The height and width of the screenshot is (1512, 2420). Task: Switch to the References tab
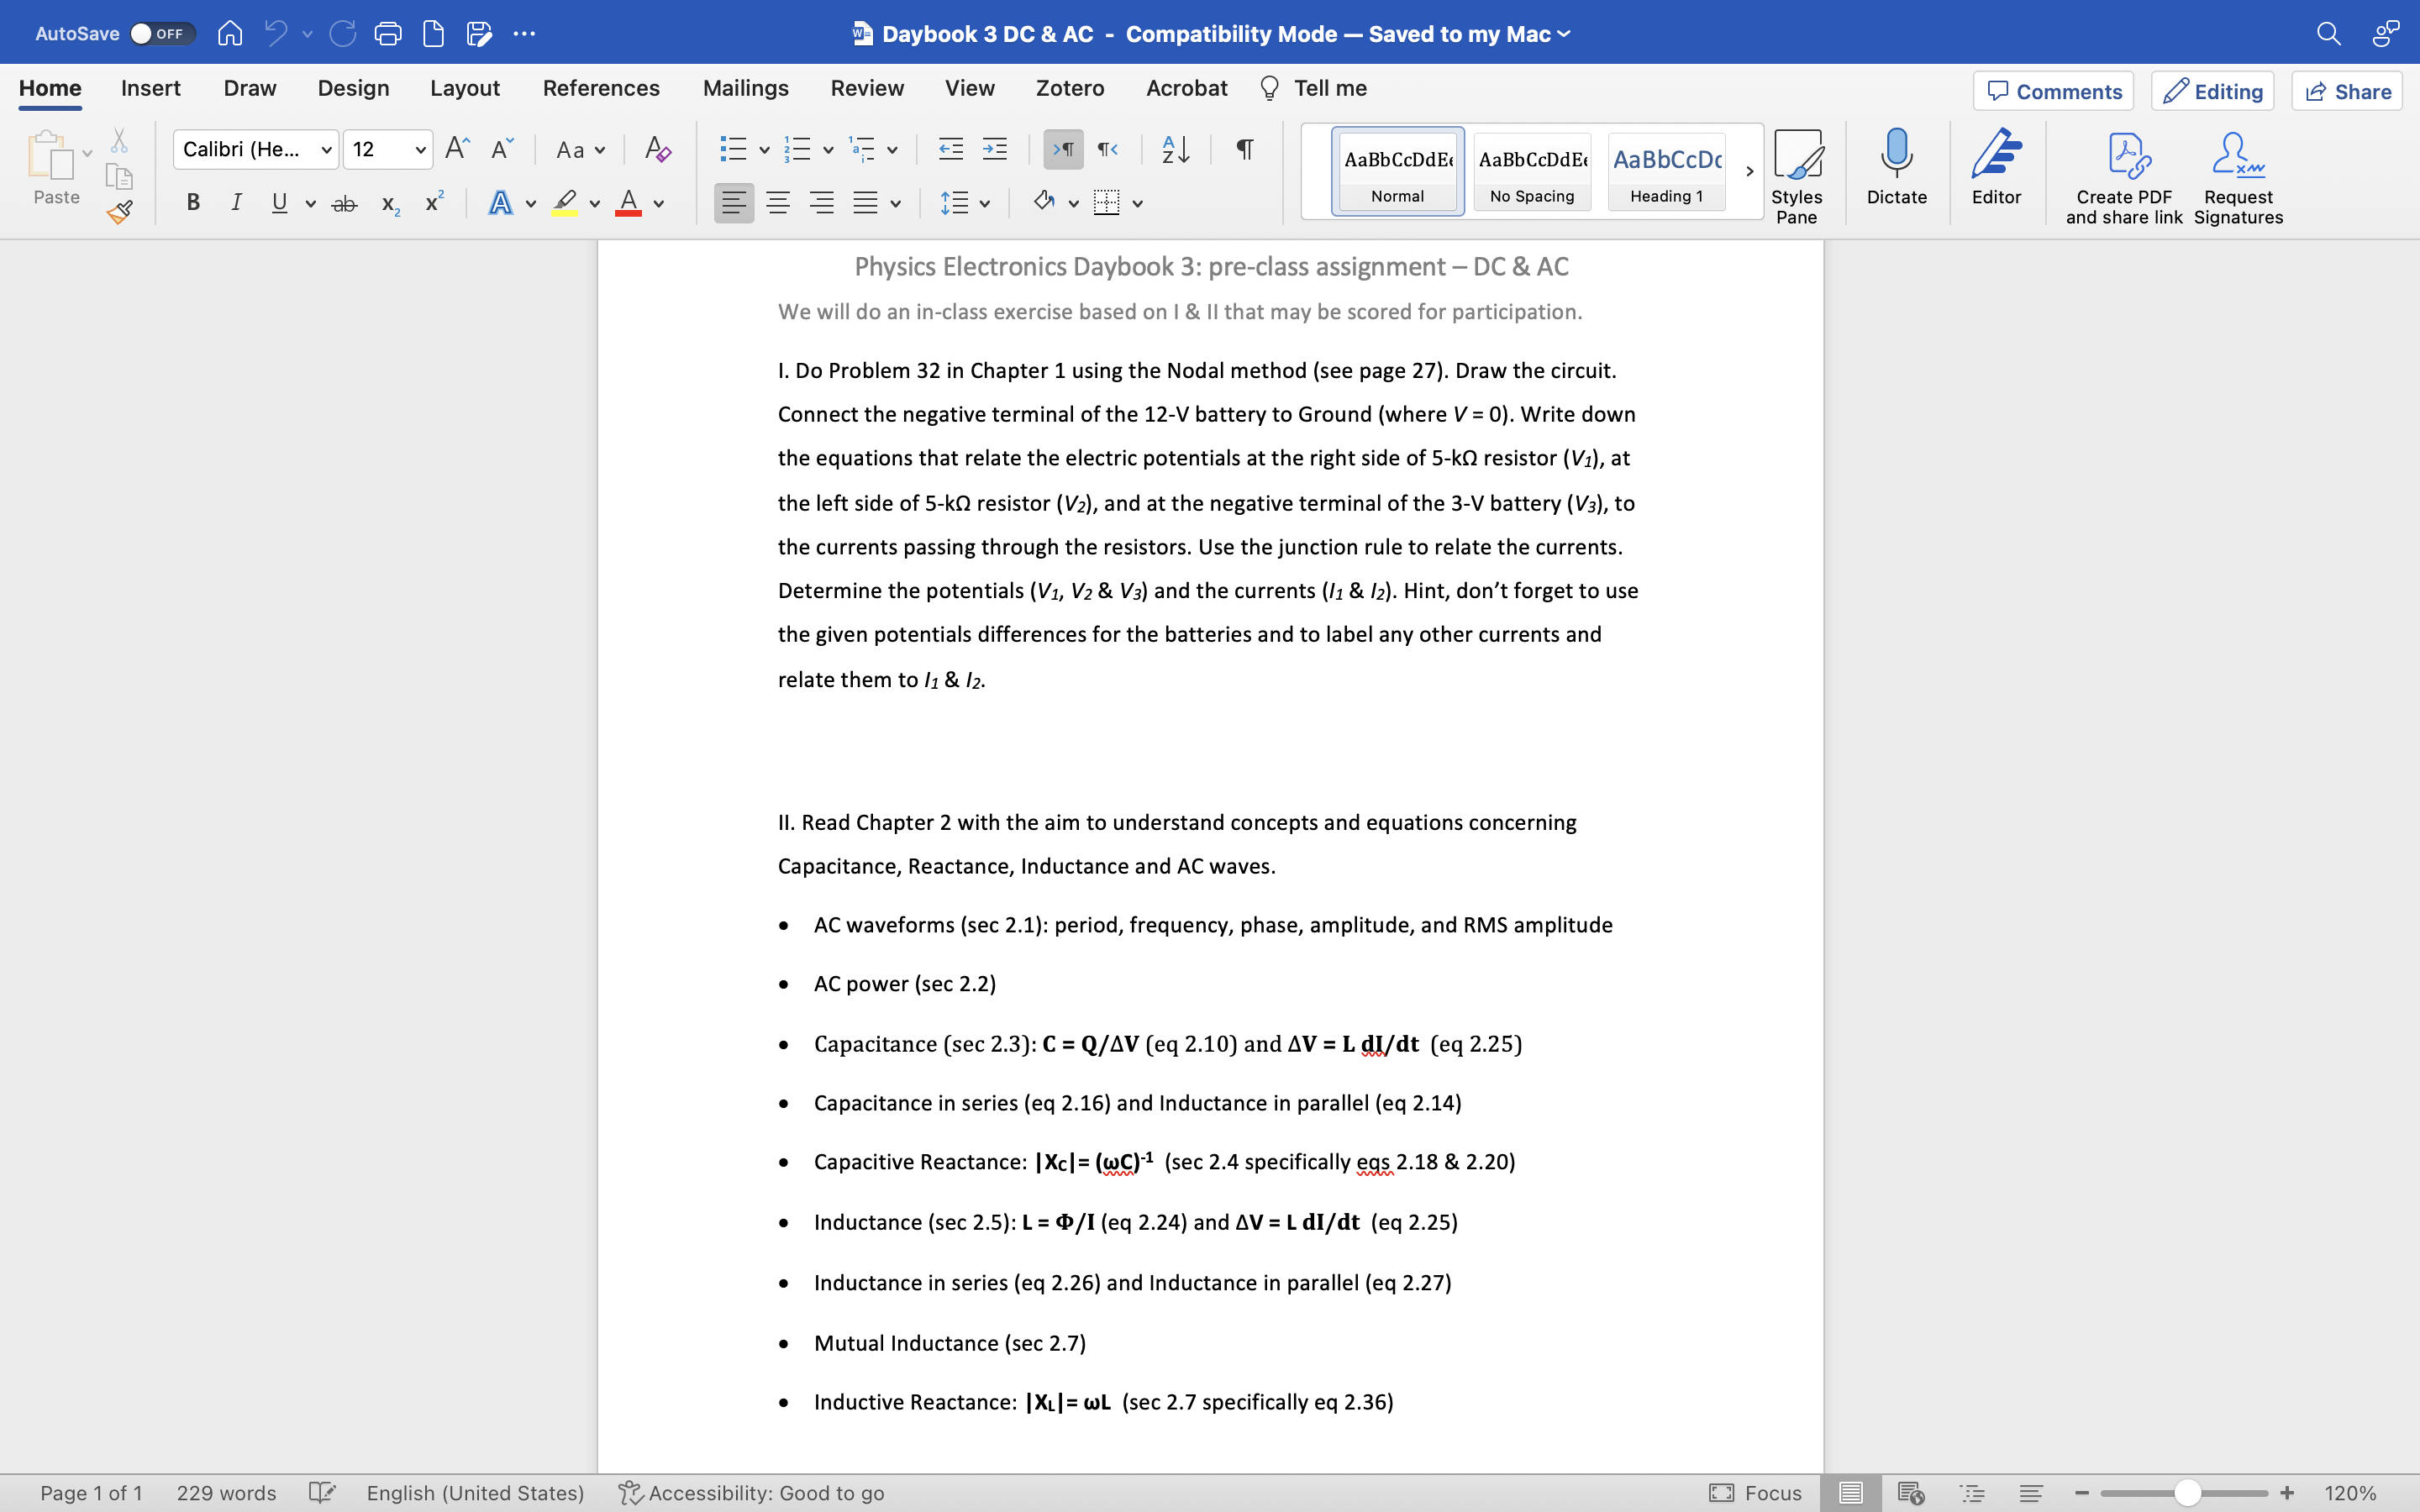[x=600, y=88]
